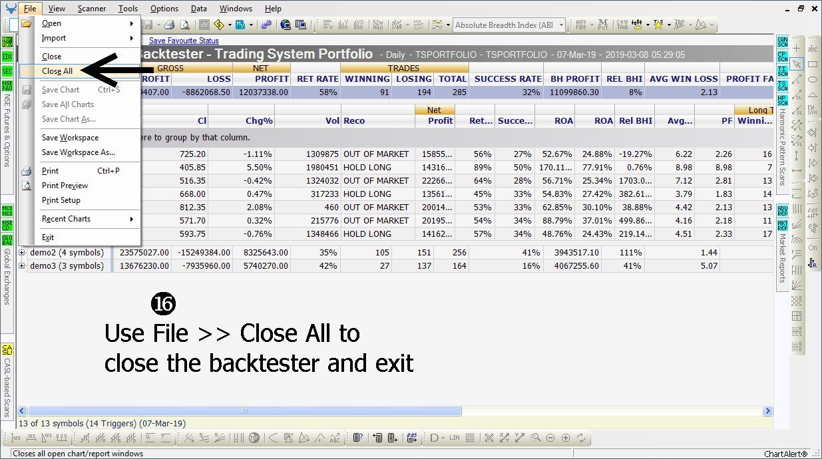This screenshot has height=459, width=822.
Task: Open the CASL-based Scans side tab
Action: pos(7,388)
